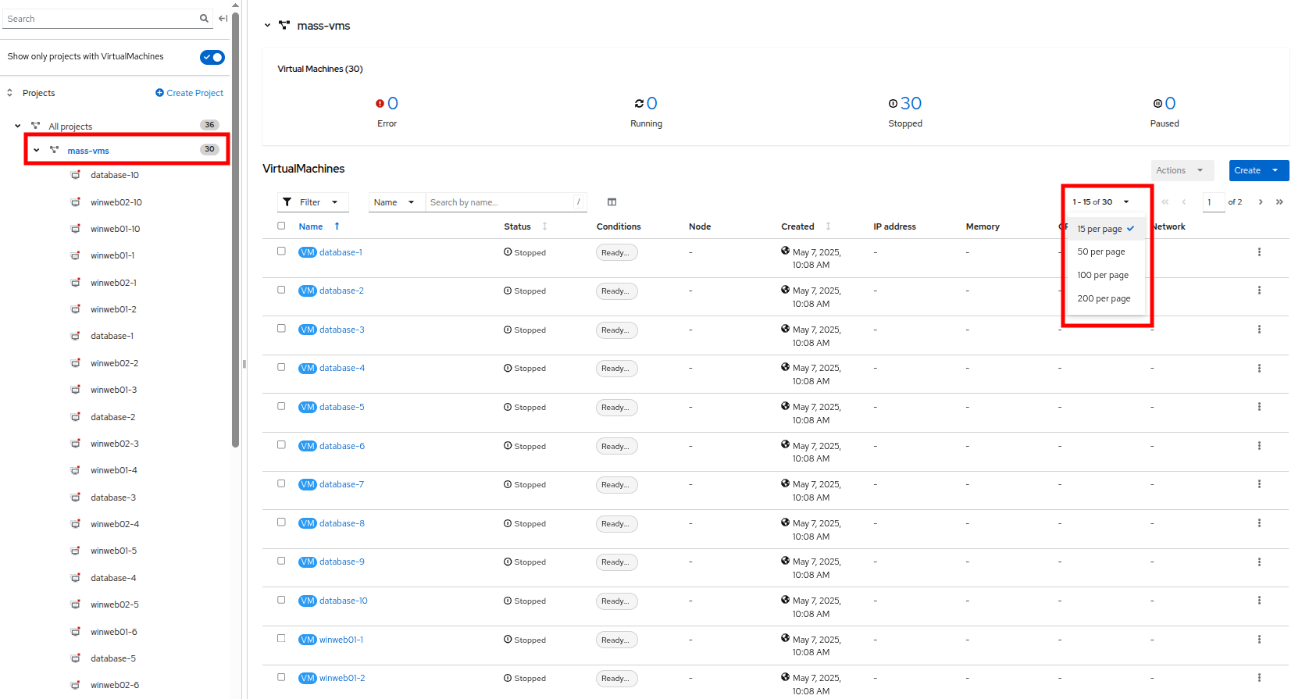Click sort arrows on Status column
This screenshot has width=1302, height=699.
pos(544,226)
